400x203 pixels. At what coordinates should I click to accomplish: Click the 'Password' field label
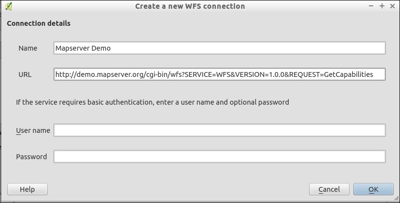point(32,157)
